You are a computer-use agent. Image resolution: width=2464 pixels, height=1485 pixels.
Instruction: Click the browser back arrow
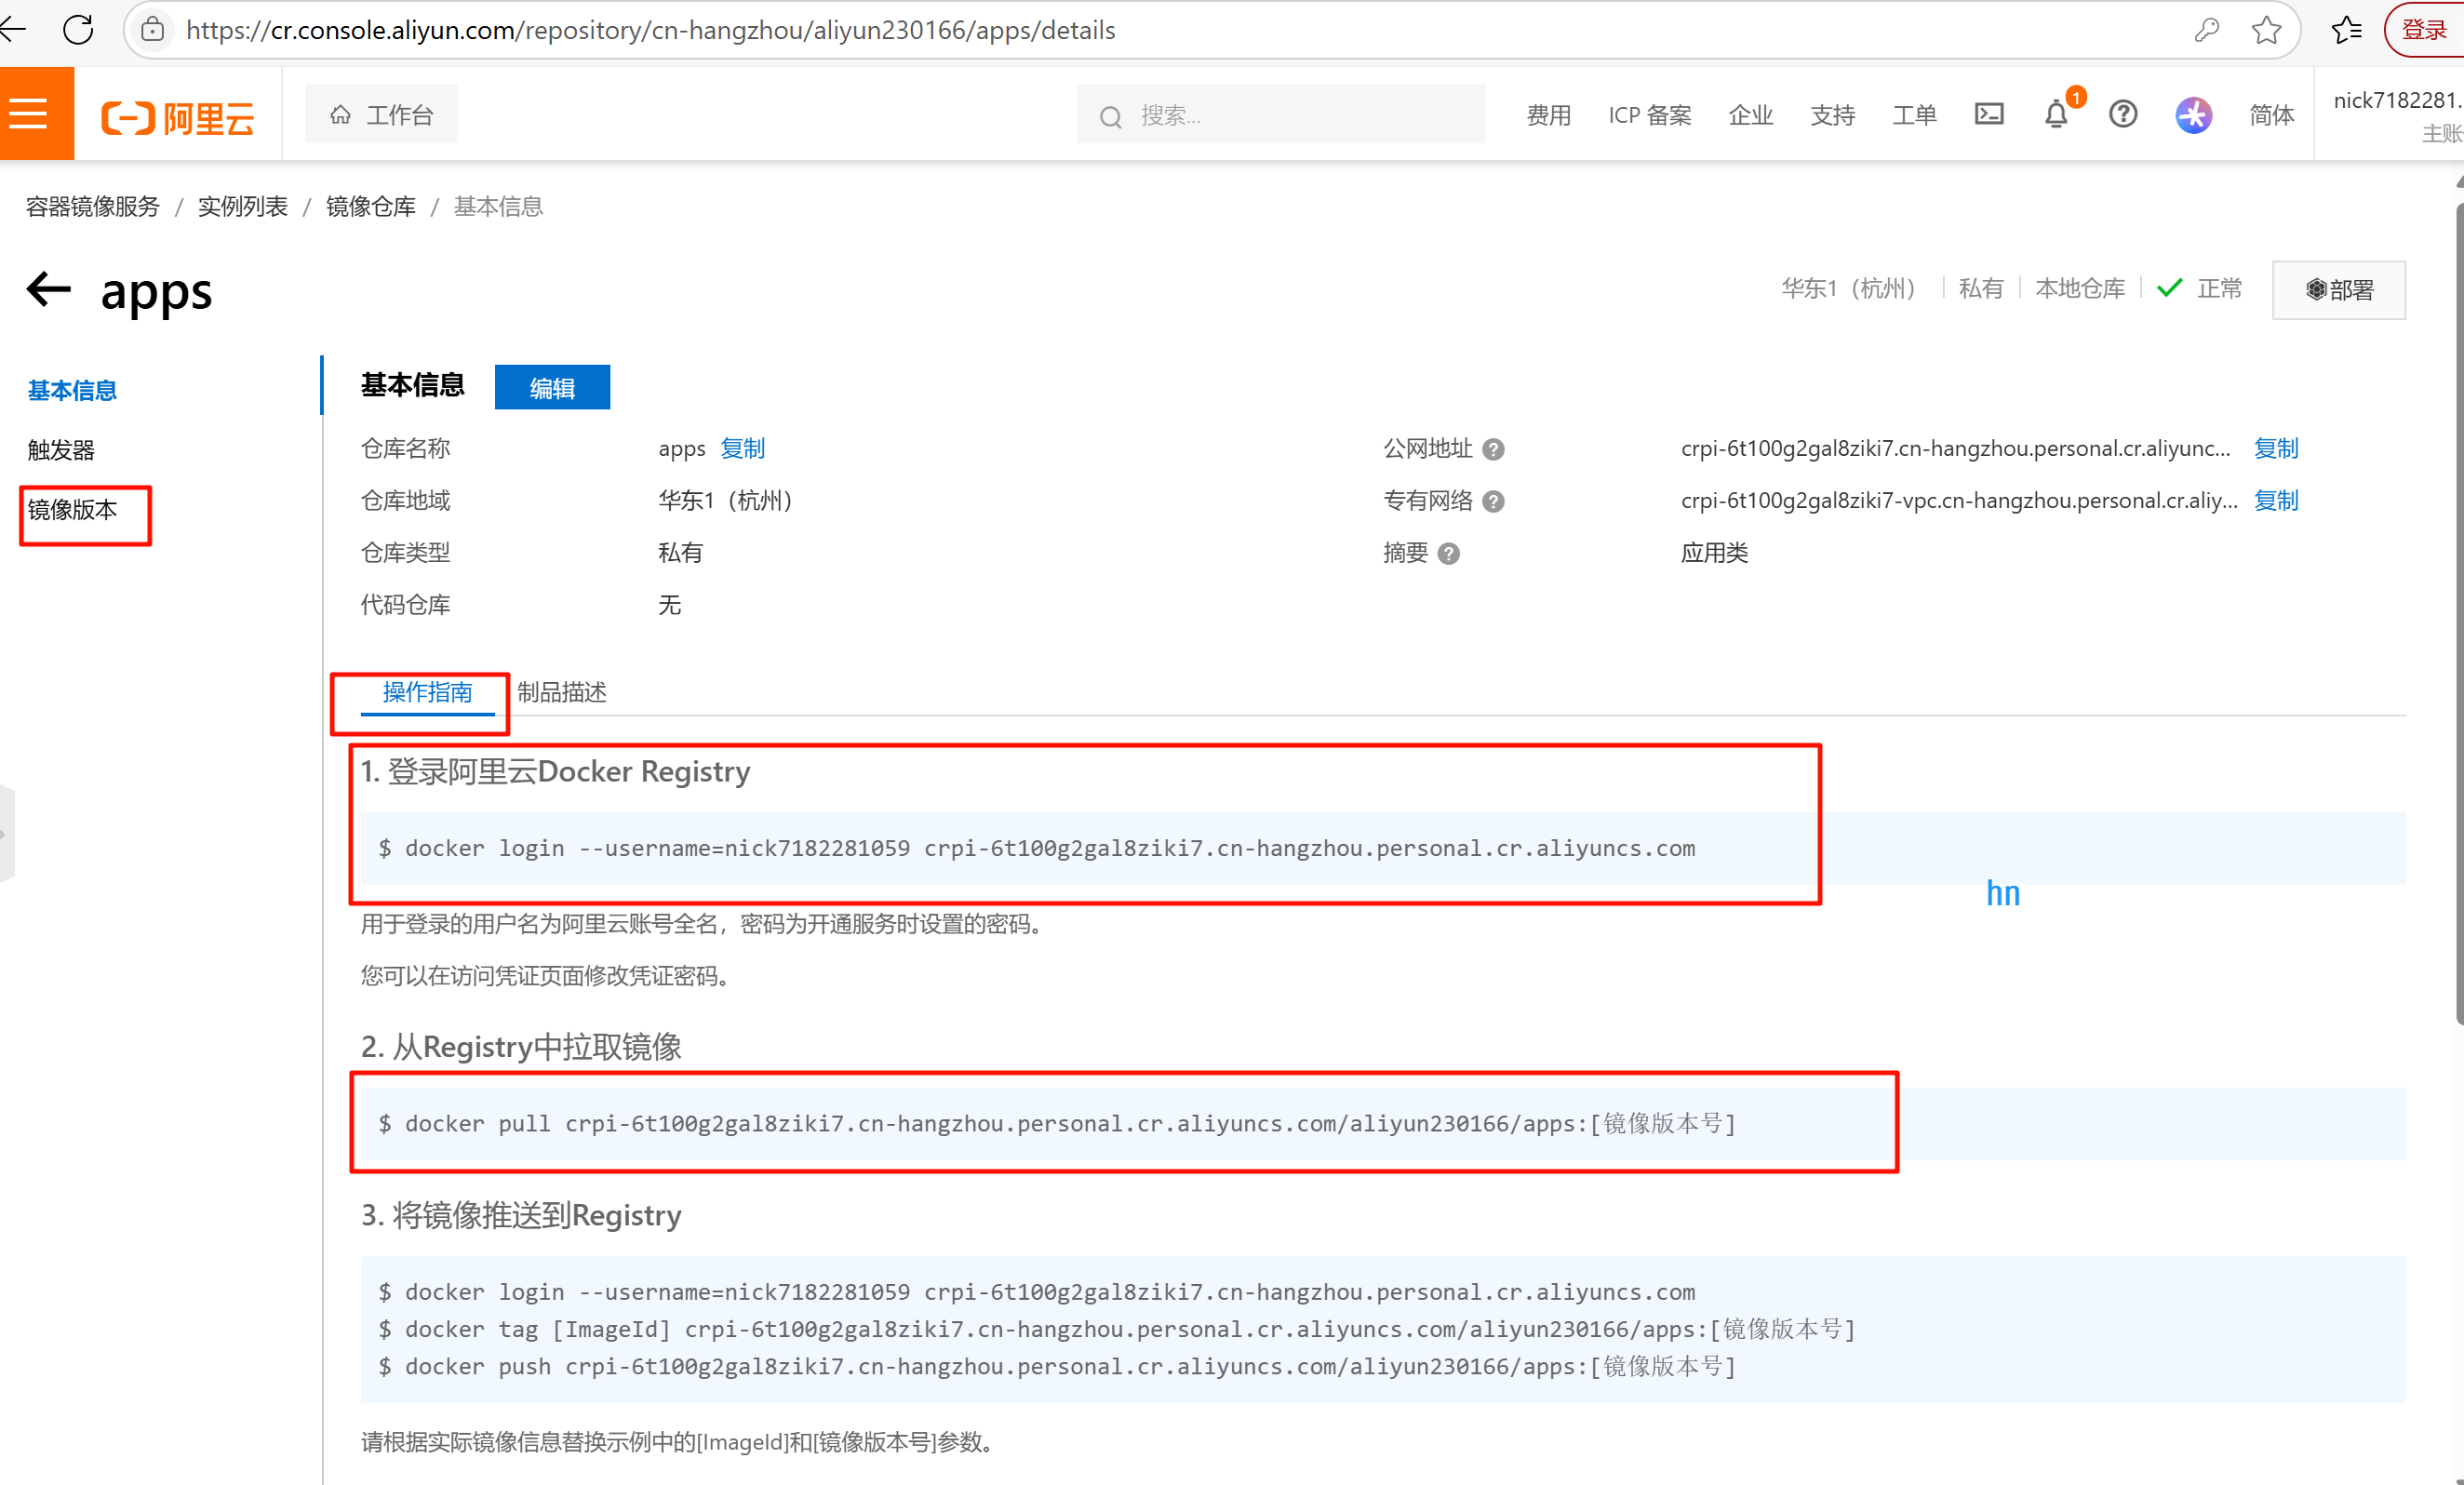click(12, 30)
